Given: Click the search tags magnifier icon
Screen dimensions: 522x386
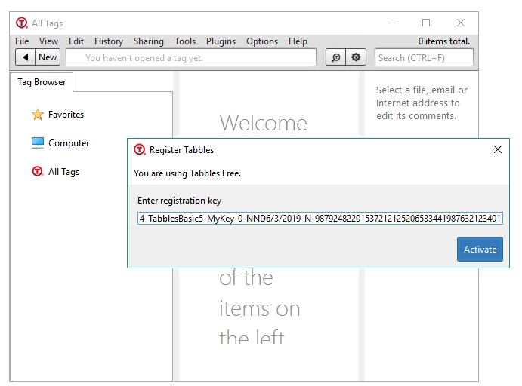Looking at the screenshot, I should (x=336, y=57).
